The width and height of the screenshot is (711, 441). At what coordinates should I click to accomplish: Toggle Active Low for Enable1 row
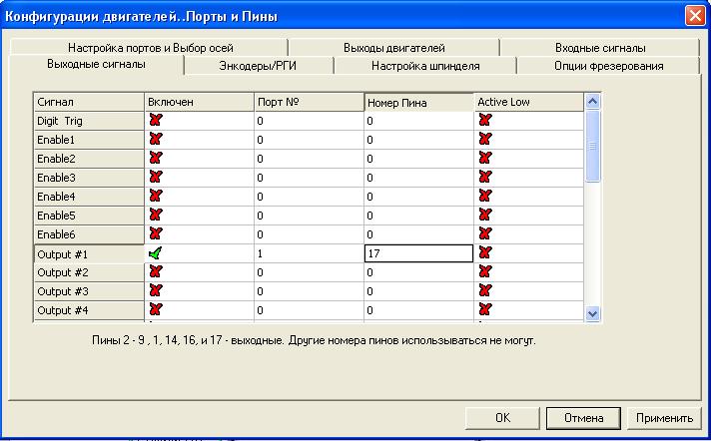485,139
